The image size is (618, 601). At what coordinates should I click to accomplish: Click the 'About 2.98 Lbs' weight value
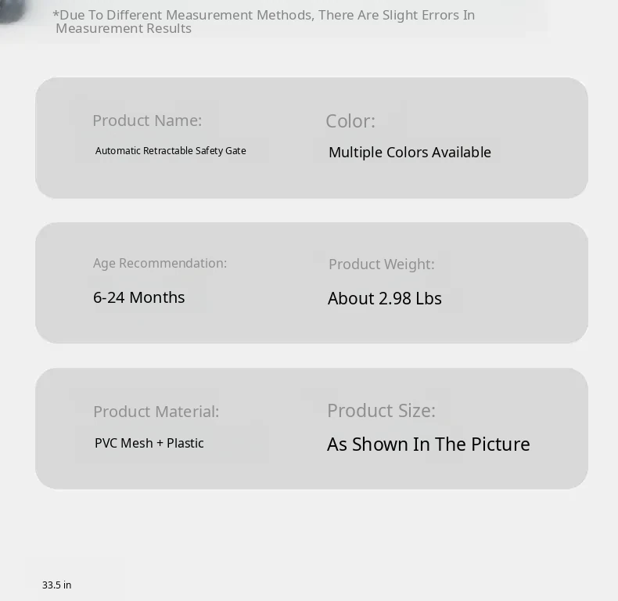coord(384,299)
